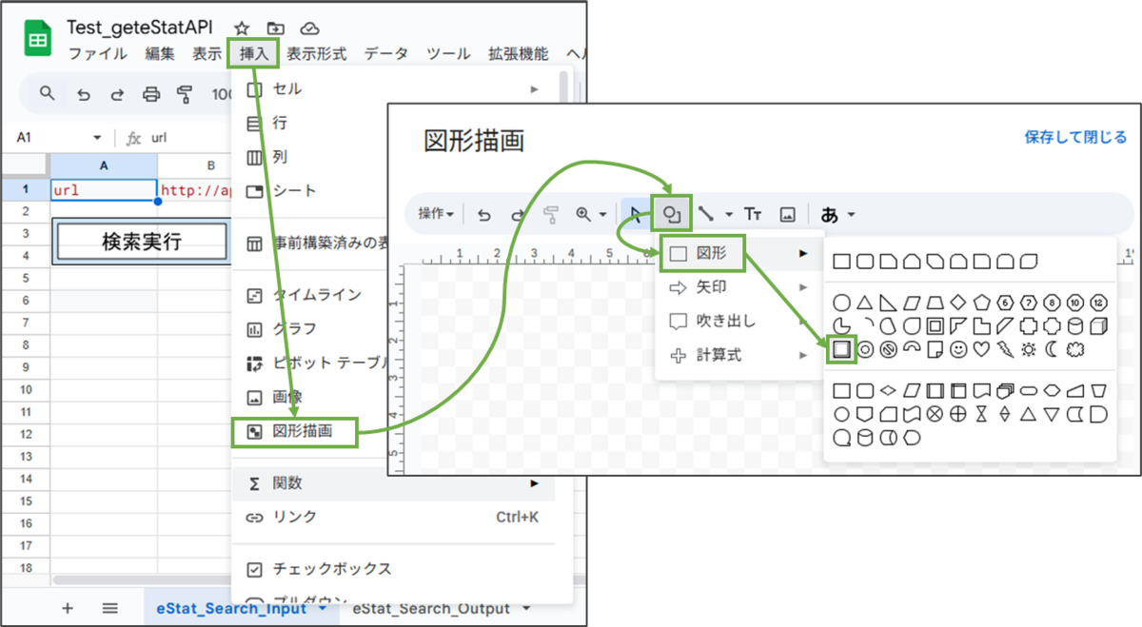Choose the hexagon shape labeled 6
The height and width of the screenshot is (627, 1142).
click(x=1005, y=303)
